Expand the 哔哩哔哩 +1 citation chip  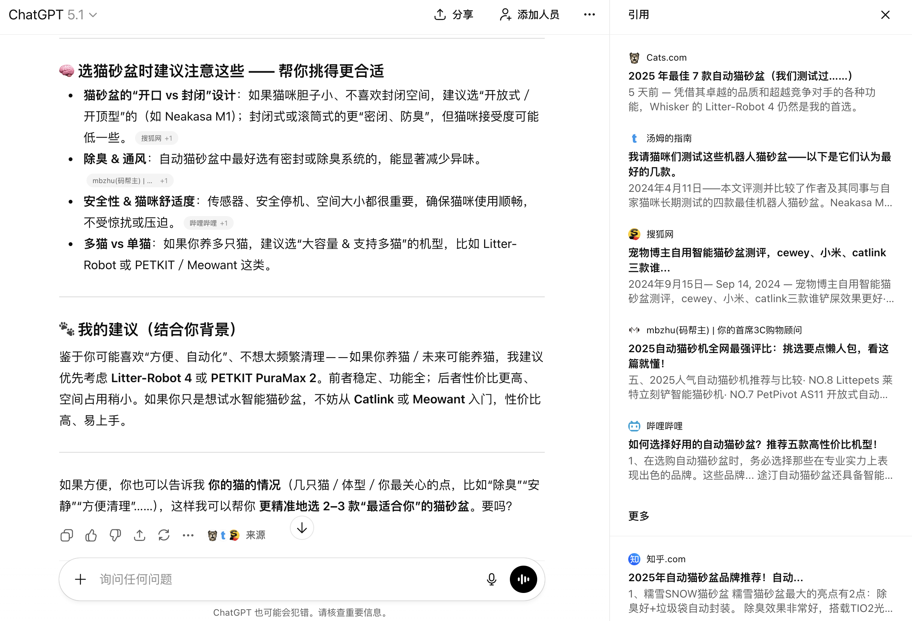click(x=208, y=223)
